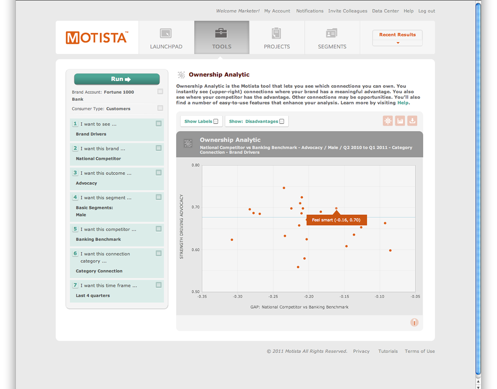The width and height of the screenshot is (497, 389).
Task: Open list icon for step 2 brand
Action: (159, 148)
